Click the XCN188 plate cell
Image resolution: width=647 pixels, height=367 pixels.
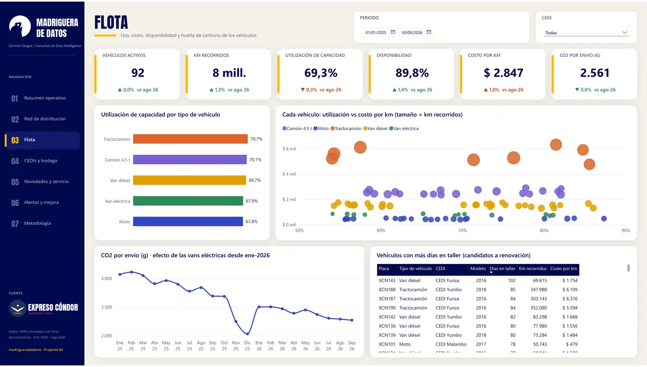click(x=387, y=290)
